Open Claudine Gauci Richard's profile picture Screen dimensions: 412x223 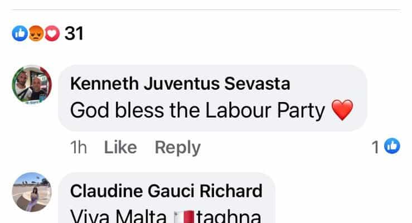pos(32,192)
